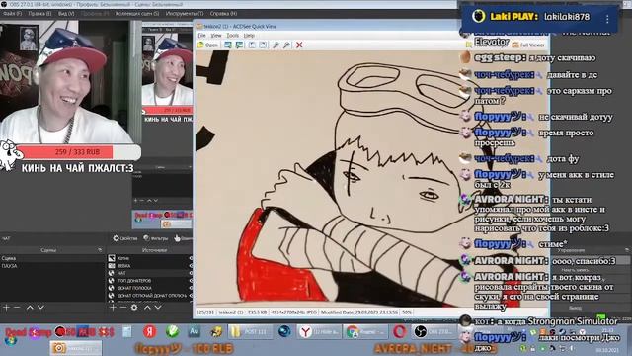Open Yandex red Я taskbar icon

coord(149,332)
